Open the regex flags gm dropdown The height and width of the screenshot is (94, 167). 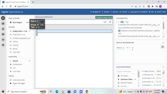(x=104, y=22)
